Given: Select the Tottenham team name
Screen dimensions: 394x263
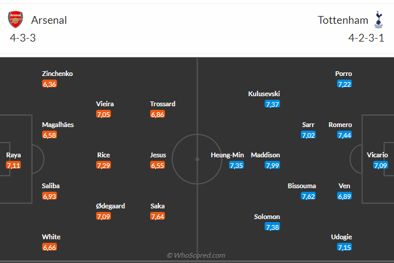Looking at the screenshot, I should tap(343, 20).
